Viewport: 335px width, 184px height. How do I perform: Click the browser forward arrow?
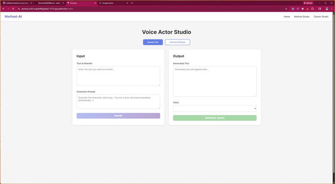(8, 9)
